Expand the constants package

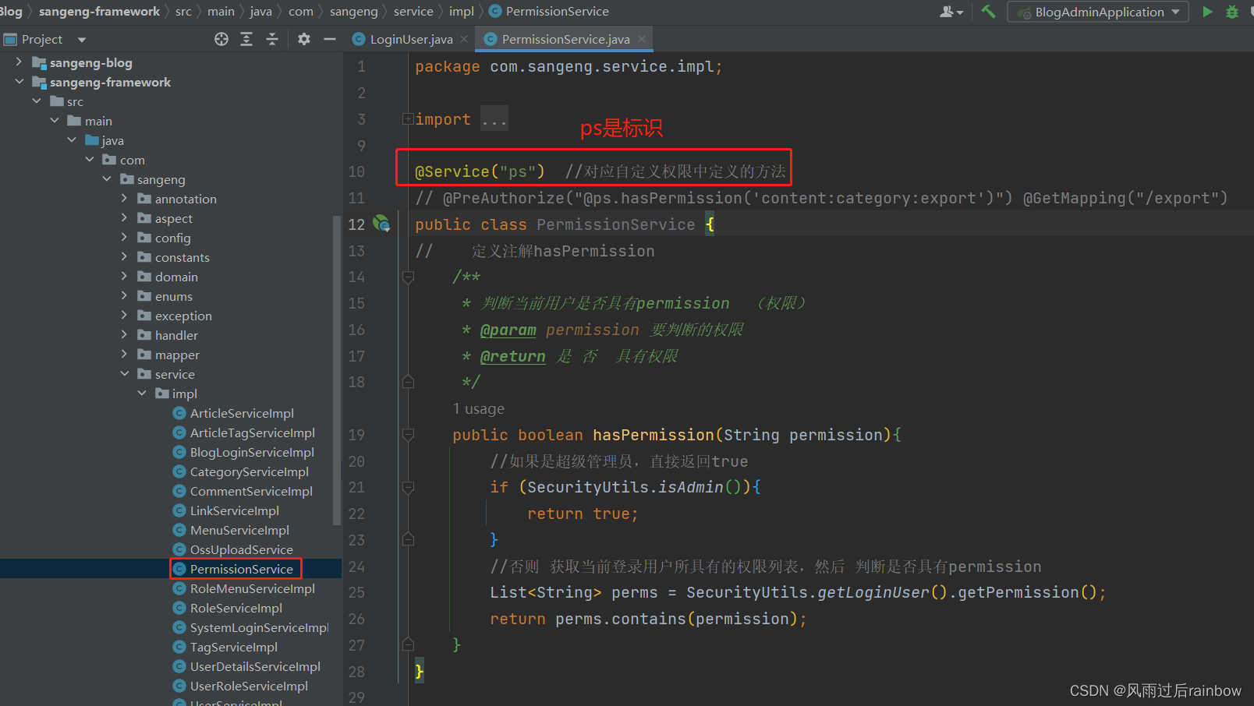(124, 257)
